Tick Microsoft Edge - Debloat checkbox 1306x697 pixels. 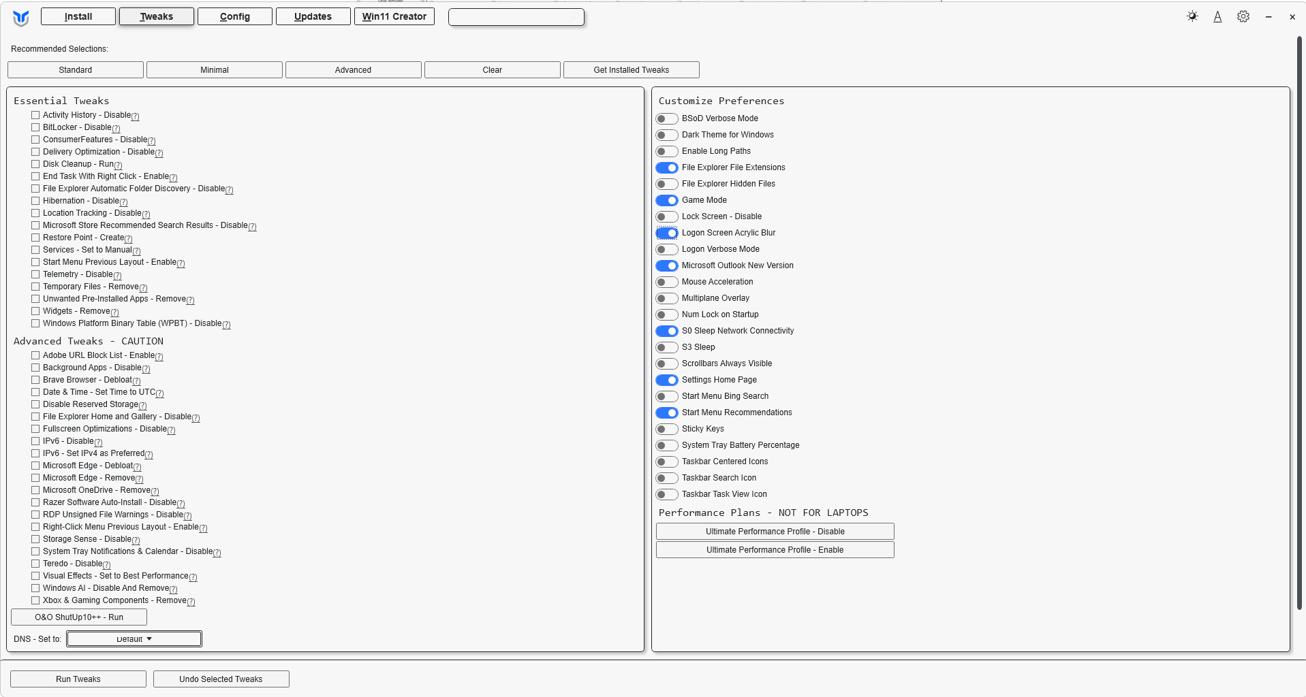pyautogui.click(x=35, y=466)
